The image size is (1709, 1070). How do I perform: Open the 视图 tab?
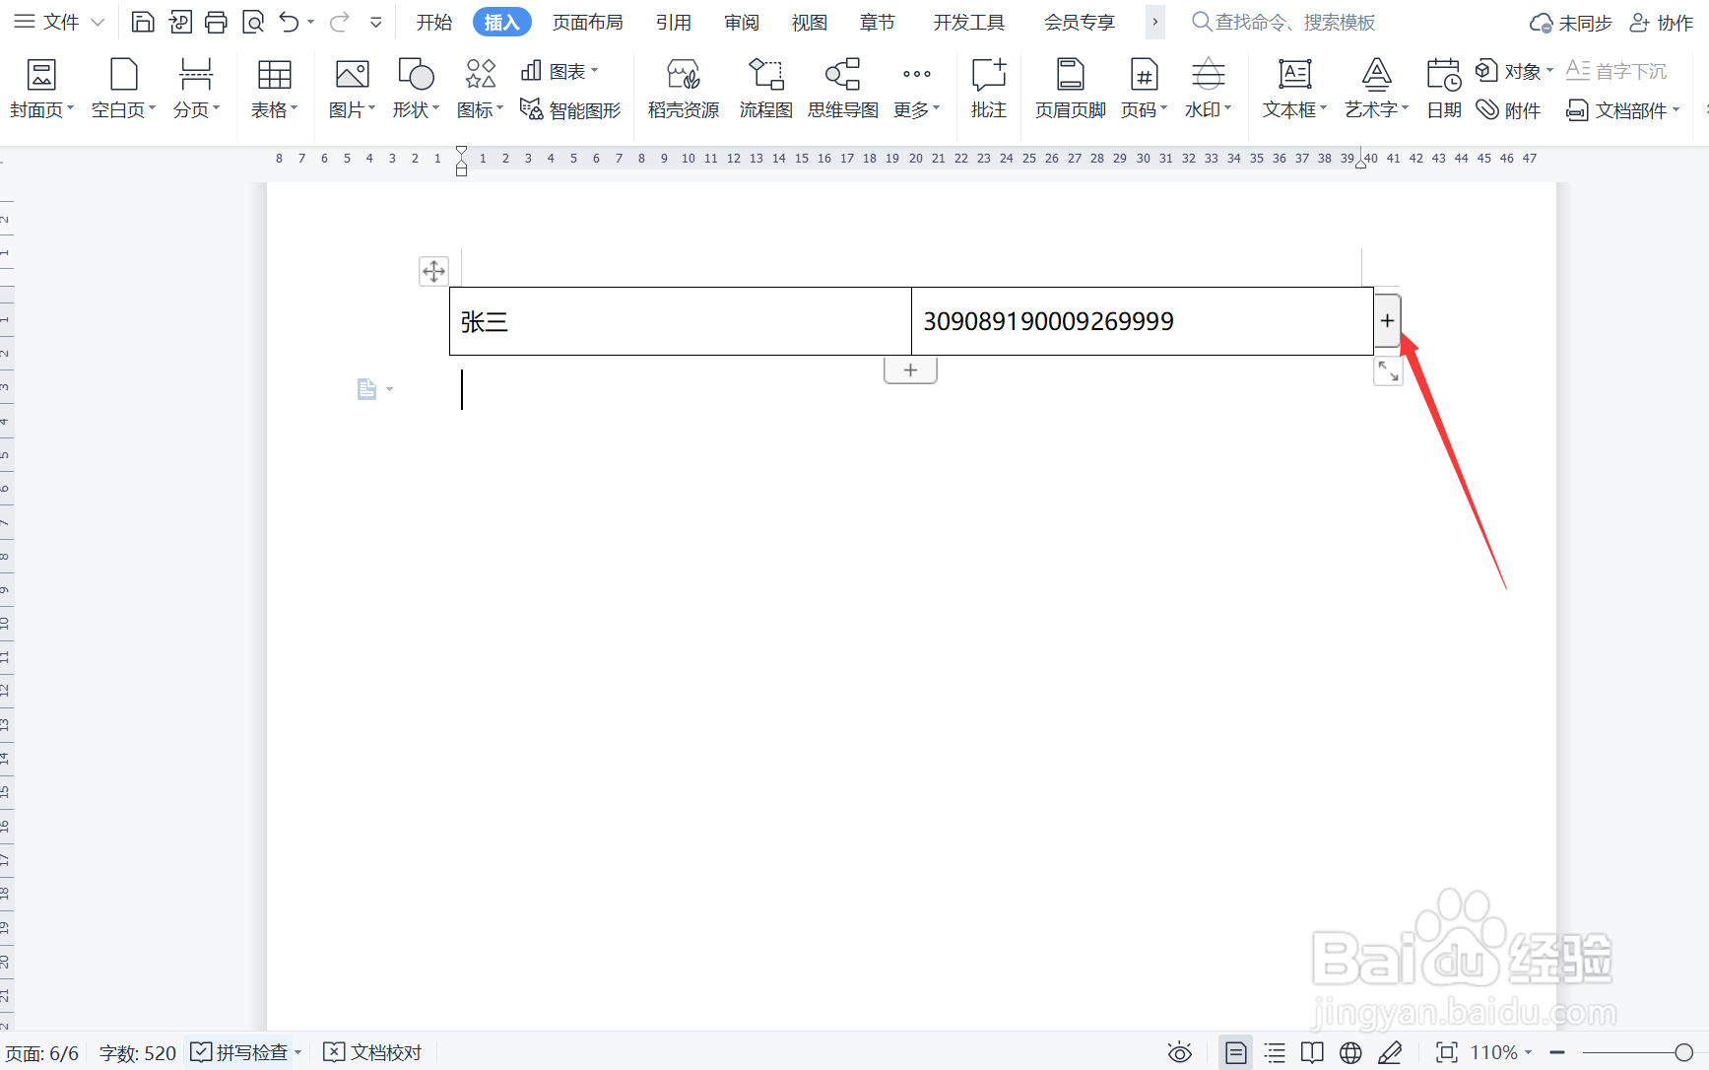[x=810, y=22]
